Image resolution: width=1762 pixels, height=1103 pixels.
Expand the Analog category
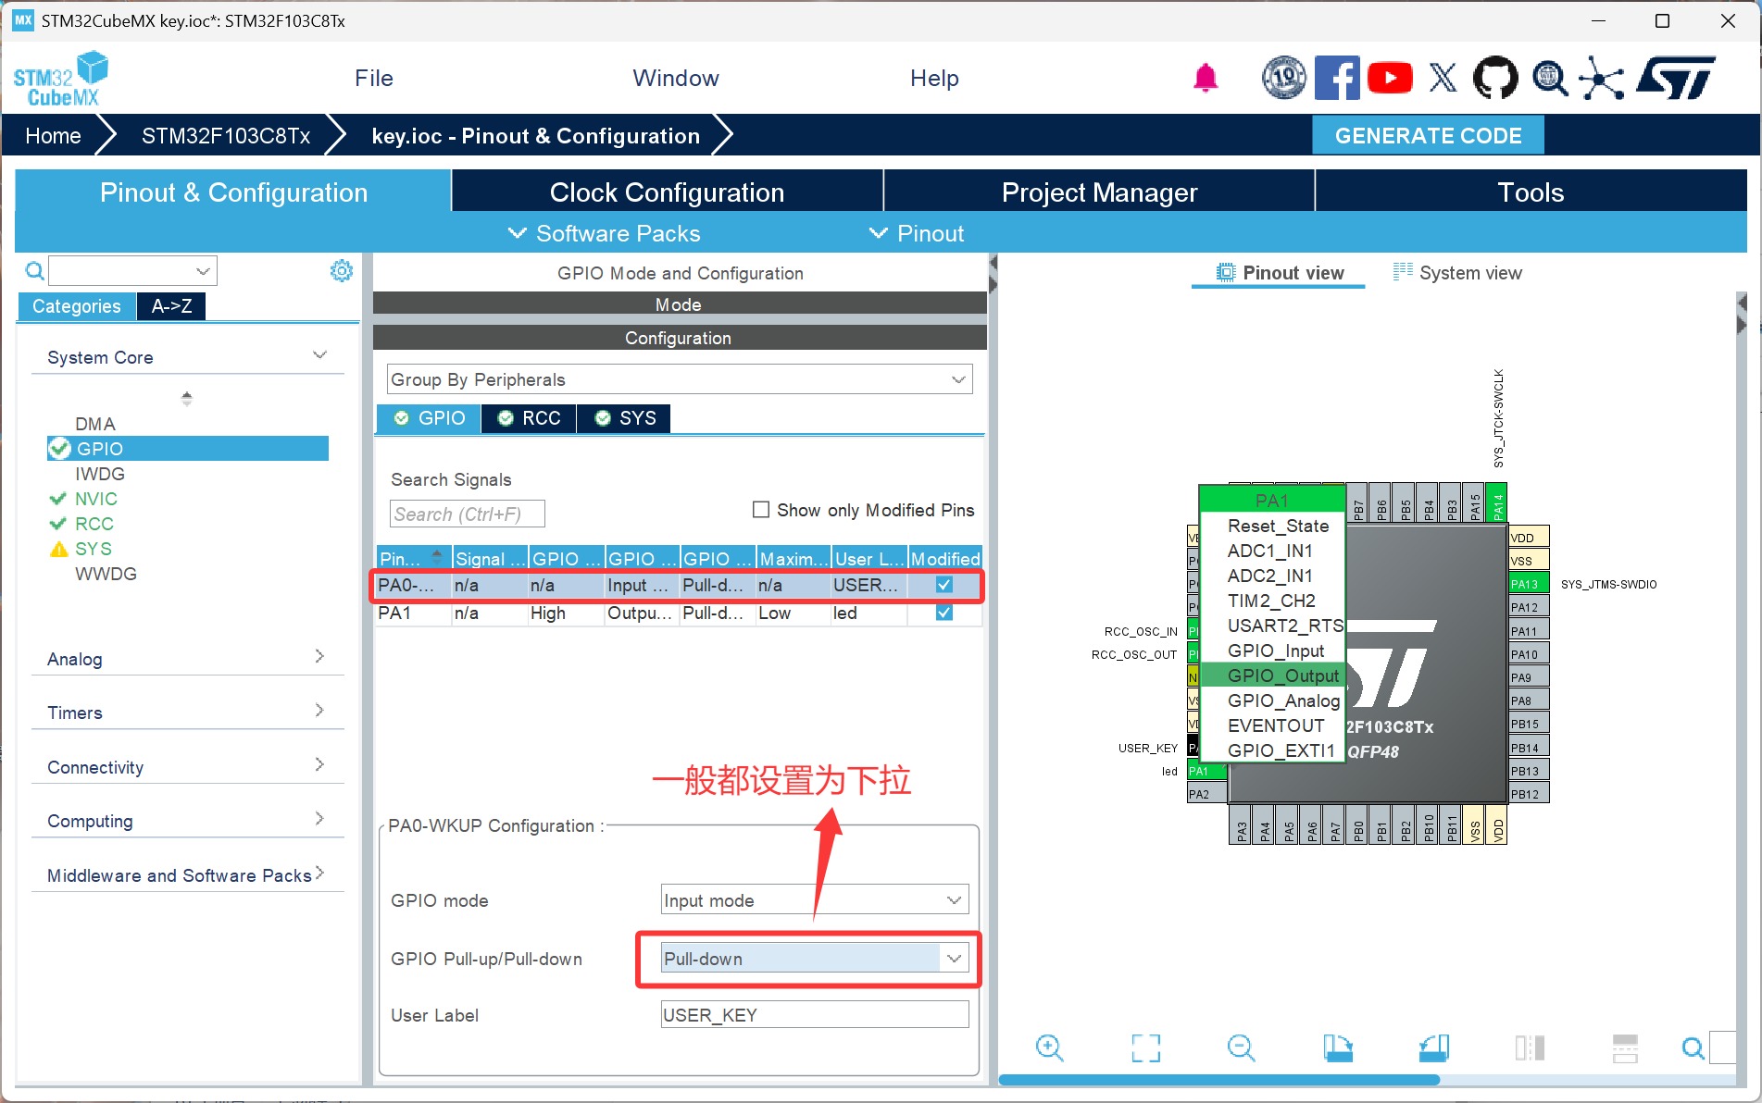[x=319, y=657]
